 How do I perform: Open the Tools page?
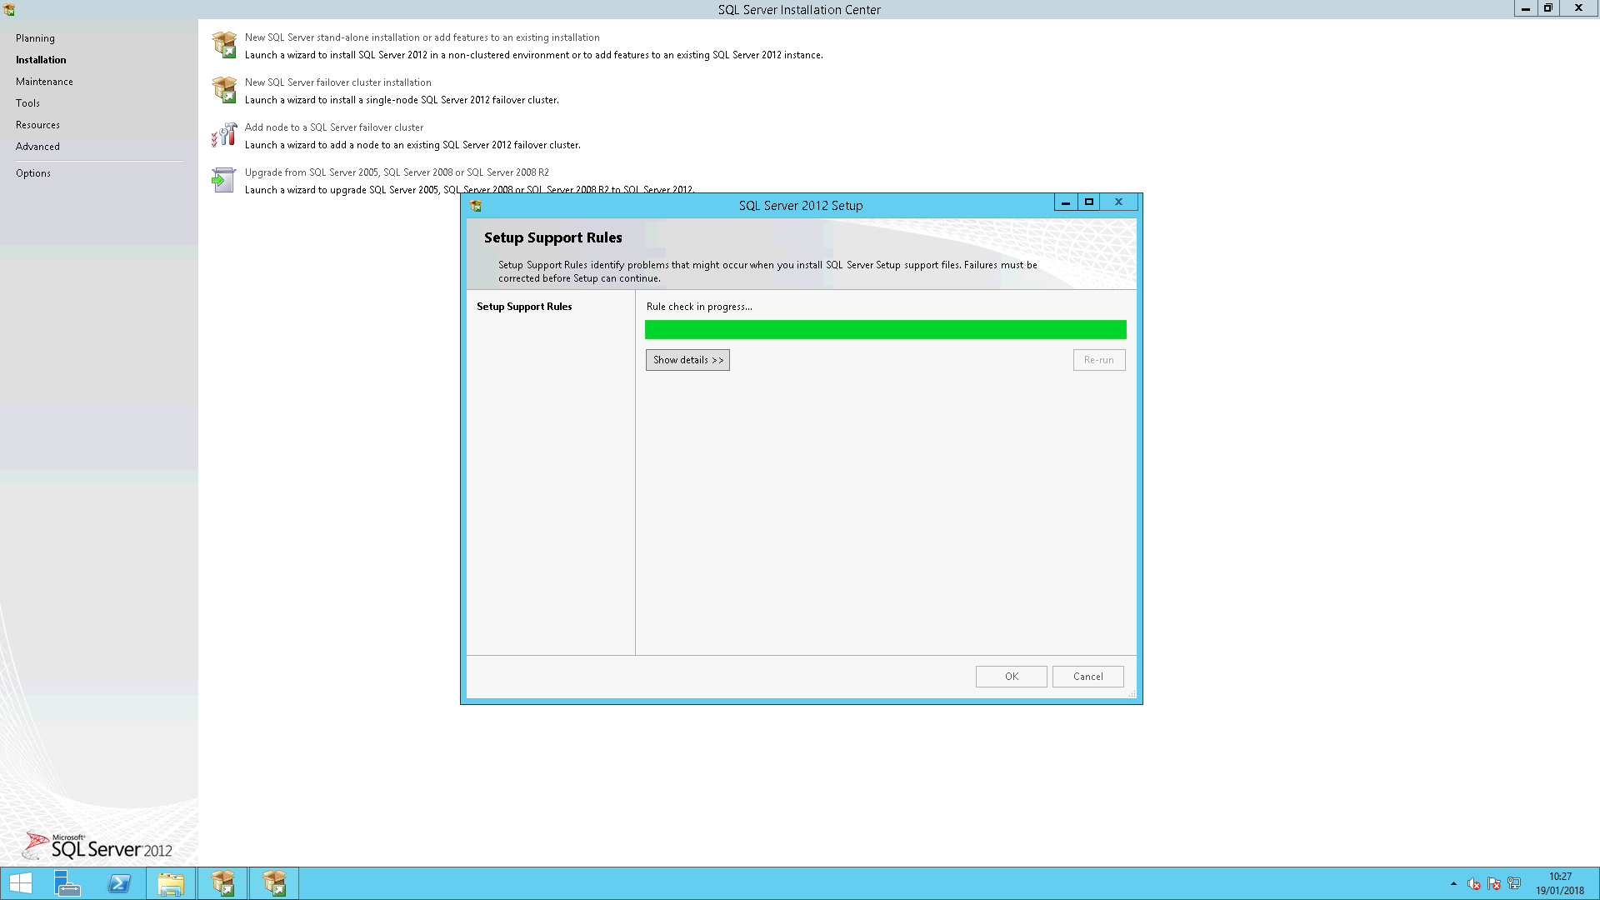(27, 103)
